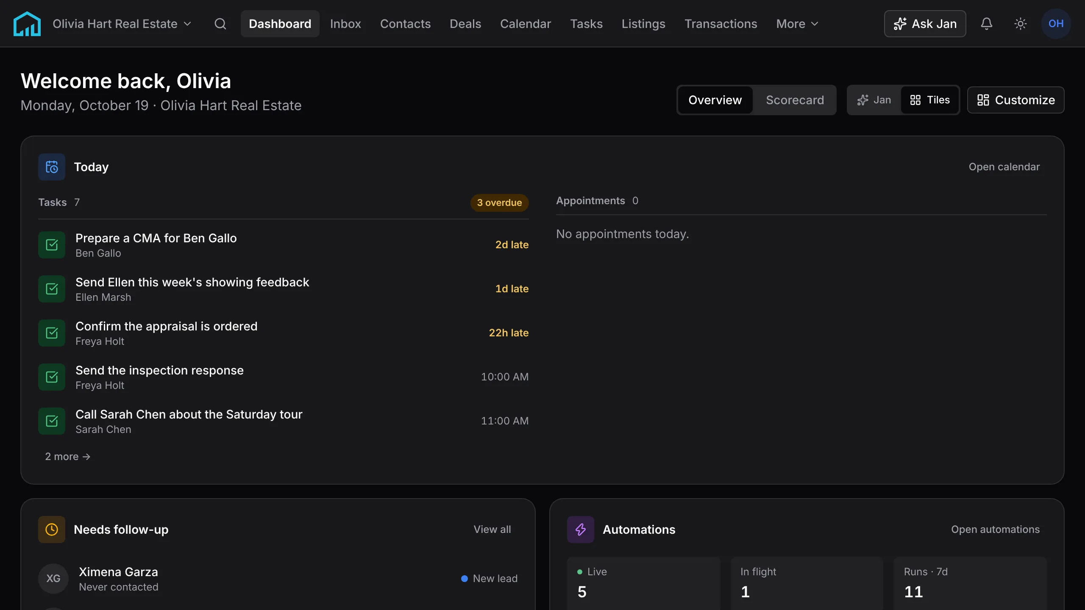Click the Needs follow-up clock icon
Screen dimensions: 1085x610
pos(52,530)
